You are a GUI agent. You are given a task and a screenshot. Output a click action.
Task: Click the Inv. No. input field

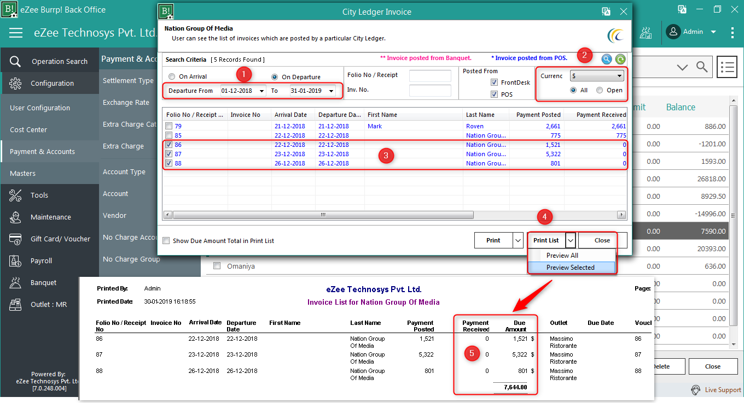pyautogui.click(x=430, y=91)
